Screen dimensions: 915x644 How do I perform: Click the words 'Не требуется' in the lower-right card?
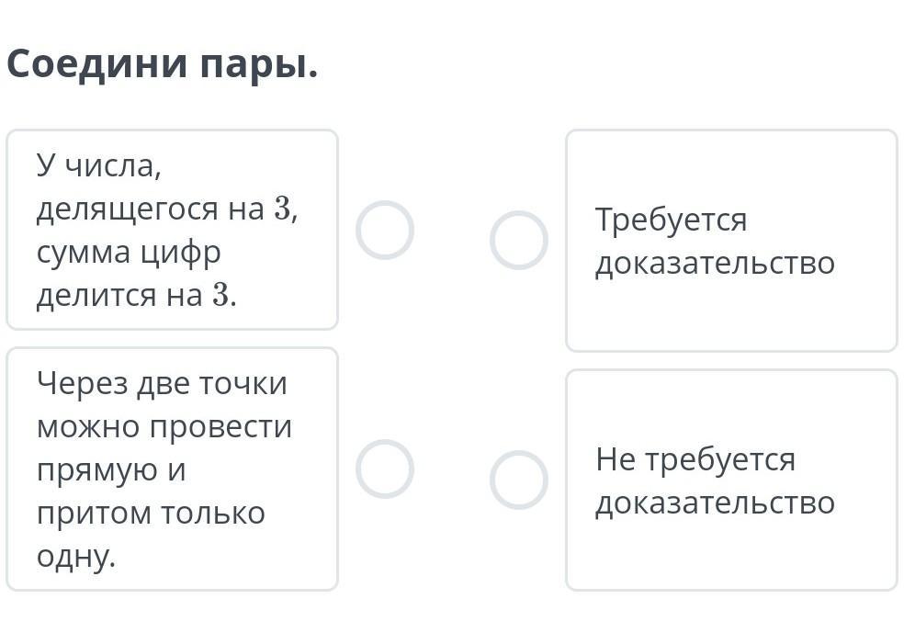click(695, 458)
